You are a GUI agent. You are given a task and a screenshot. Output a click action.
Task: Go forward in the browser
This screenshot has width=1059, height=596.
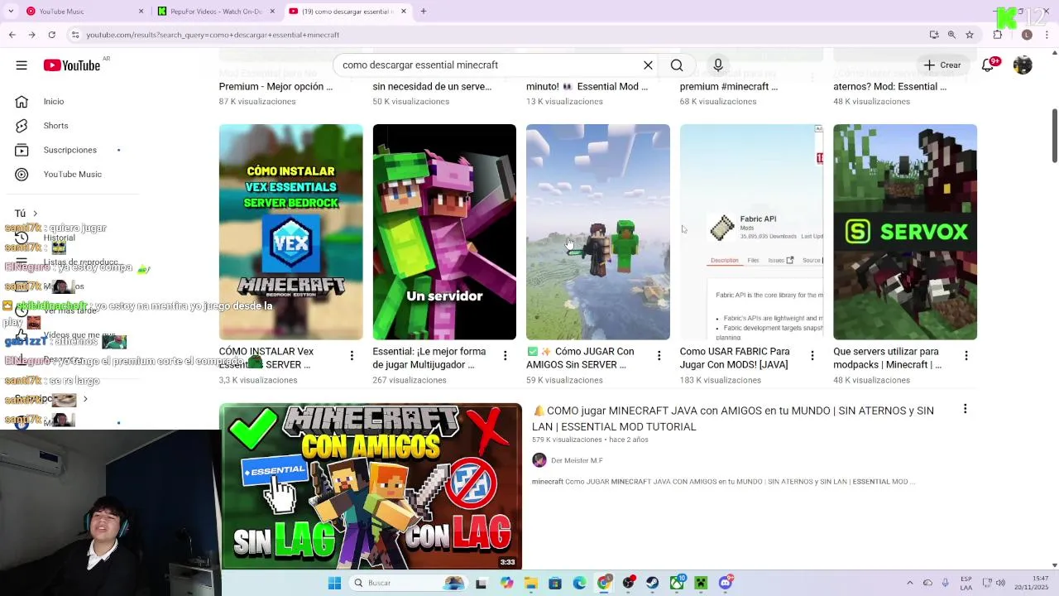click(x=31, y=35)
